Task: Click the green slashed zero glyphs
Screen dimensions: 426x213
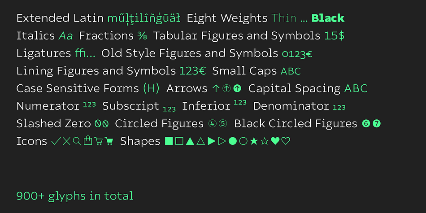Action: click(102, 124)
